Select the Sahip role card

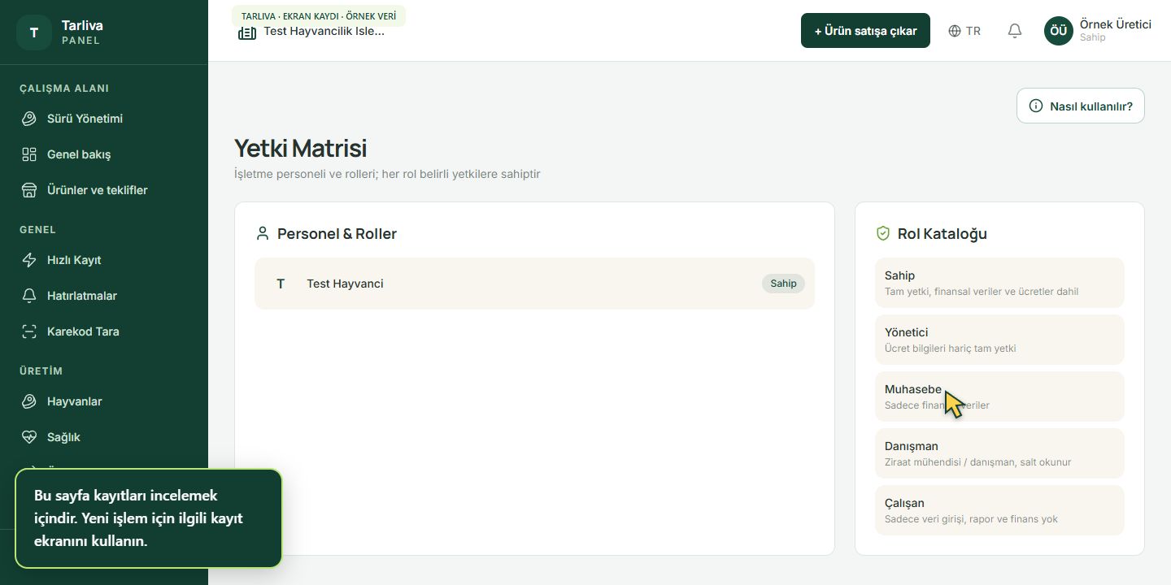[999, 283]
